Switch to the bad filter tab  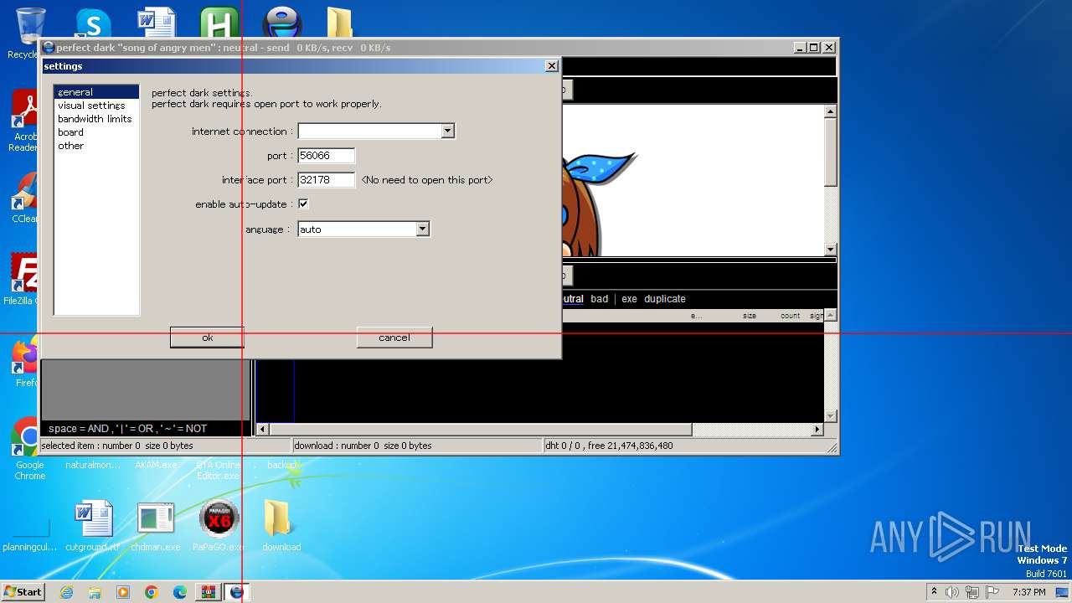pyautogui.click(x=599, y=299)
